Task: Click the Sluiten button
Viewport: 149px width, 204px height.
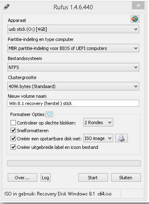Action: (x=126, y=178)
